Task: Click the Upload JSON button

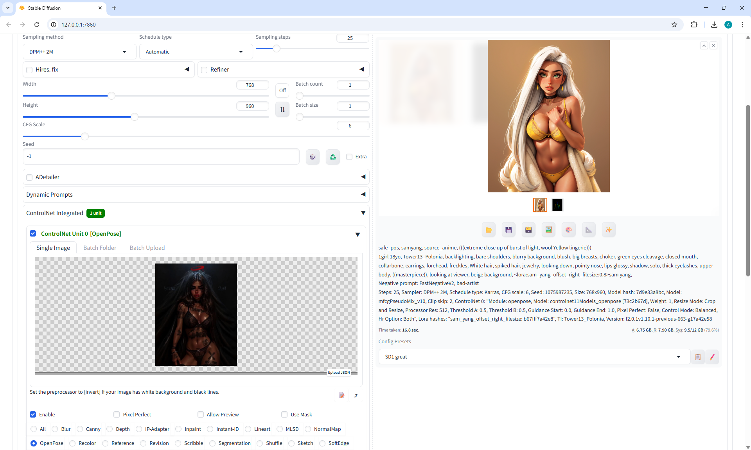Action: [x=339, y=373]
